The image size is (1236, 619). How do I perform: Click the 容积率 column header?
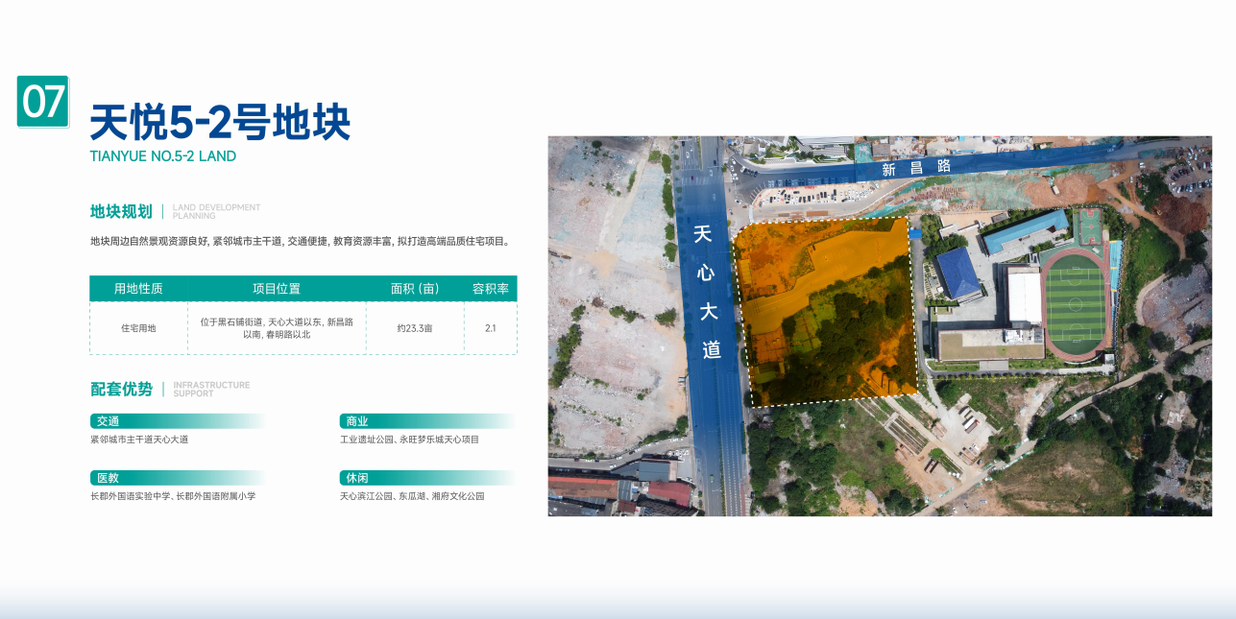[490, 289]
